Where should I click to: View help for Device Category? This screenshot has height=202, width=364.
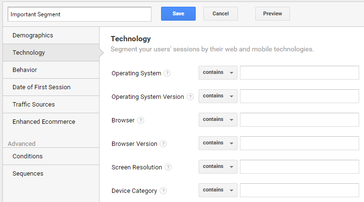(x=163, y=190)
